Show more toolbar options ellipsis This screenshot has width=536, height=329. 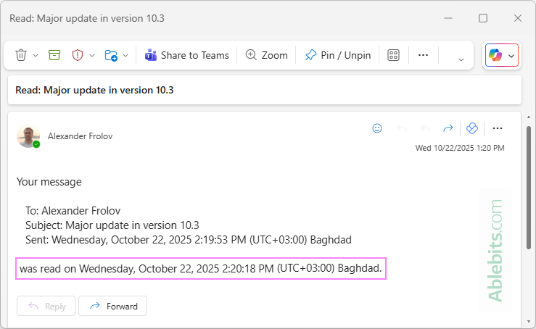coord(423,55)
